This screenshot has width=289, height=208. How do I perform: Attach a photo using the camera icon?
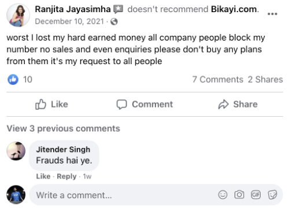pos(239,195)
